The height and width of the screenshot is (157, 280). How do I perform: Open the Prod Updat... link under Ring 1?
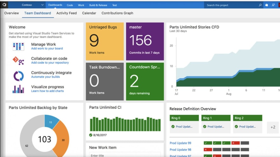click(x=216, y=127)
